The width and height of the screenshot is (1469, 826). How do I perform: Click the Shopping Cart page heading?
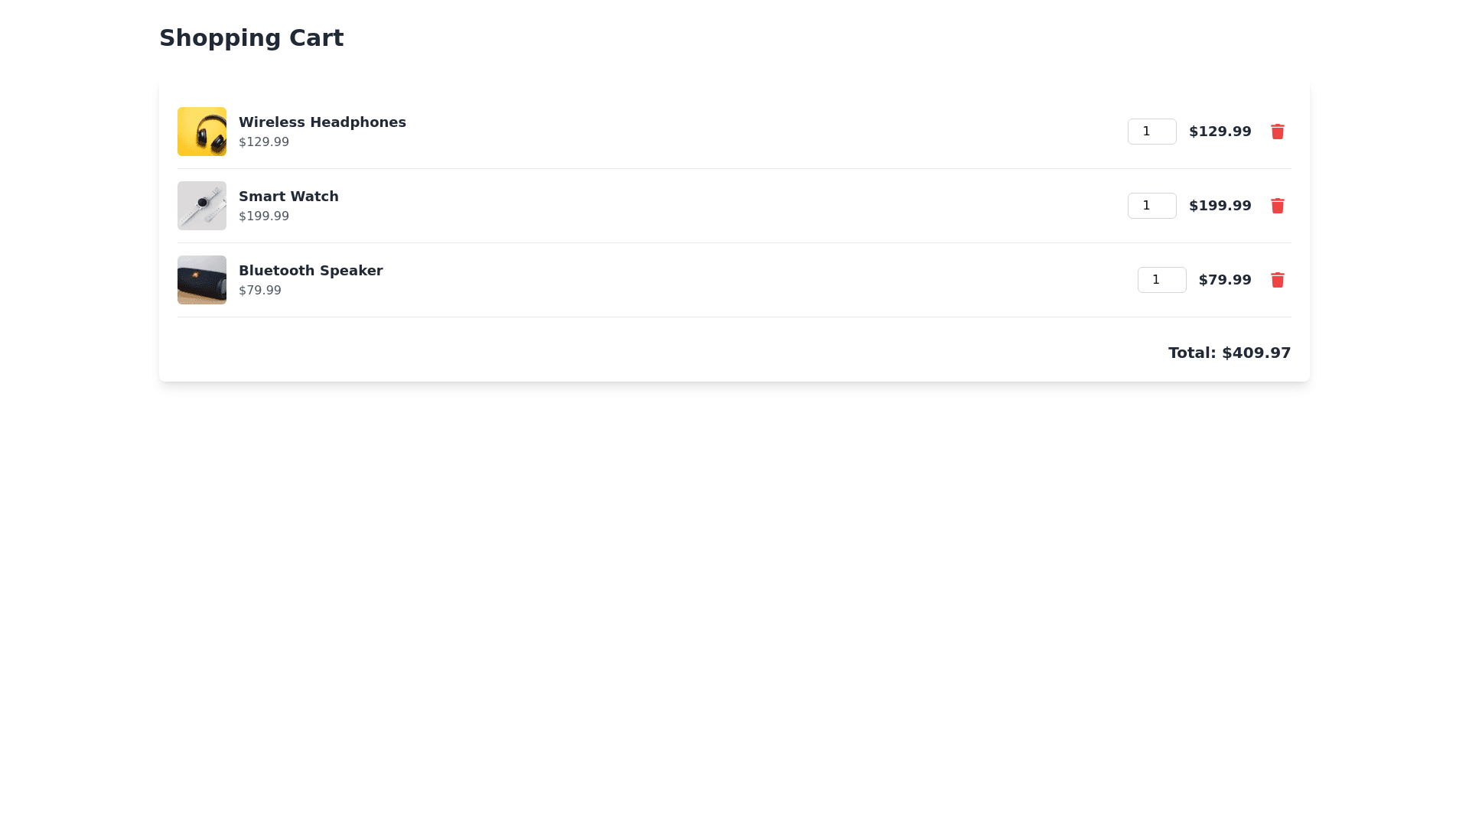coord(251,38)
